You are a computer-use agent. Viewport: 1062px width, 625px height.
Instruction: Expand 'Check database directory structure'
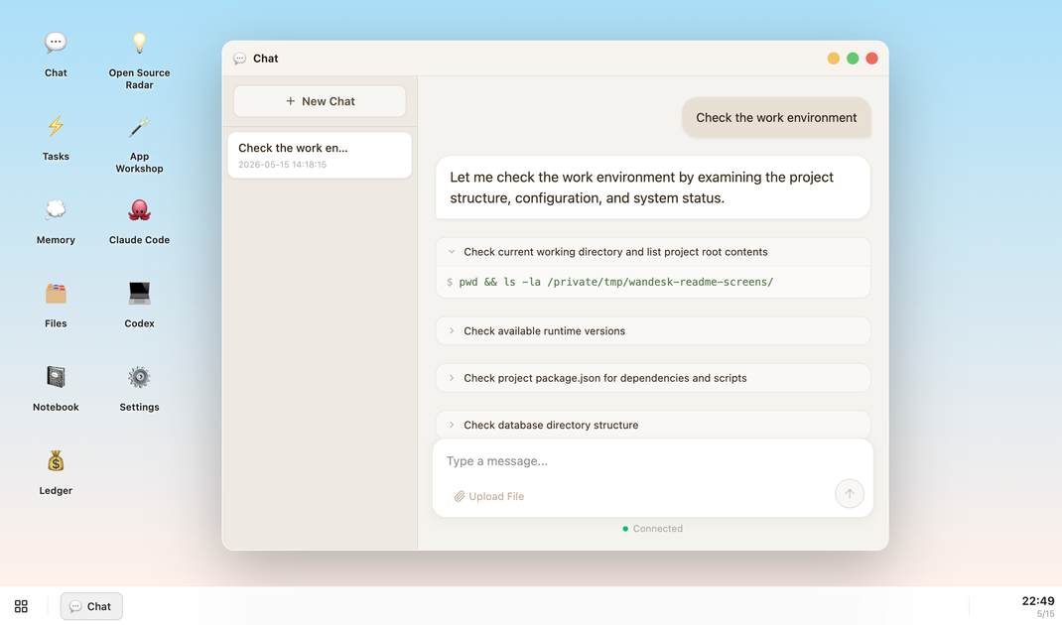tap(653, 425)
